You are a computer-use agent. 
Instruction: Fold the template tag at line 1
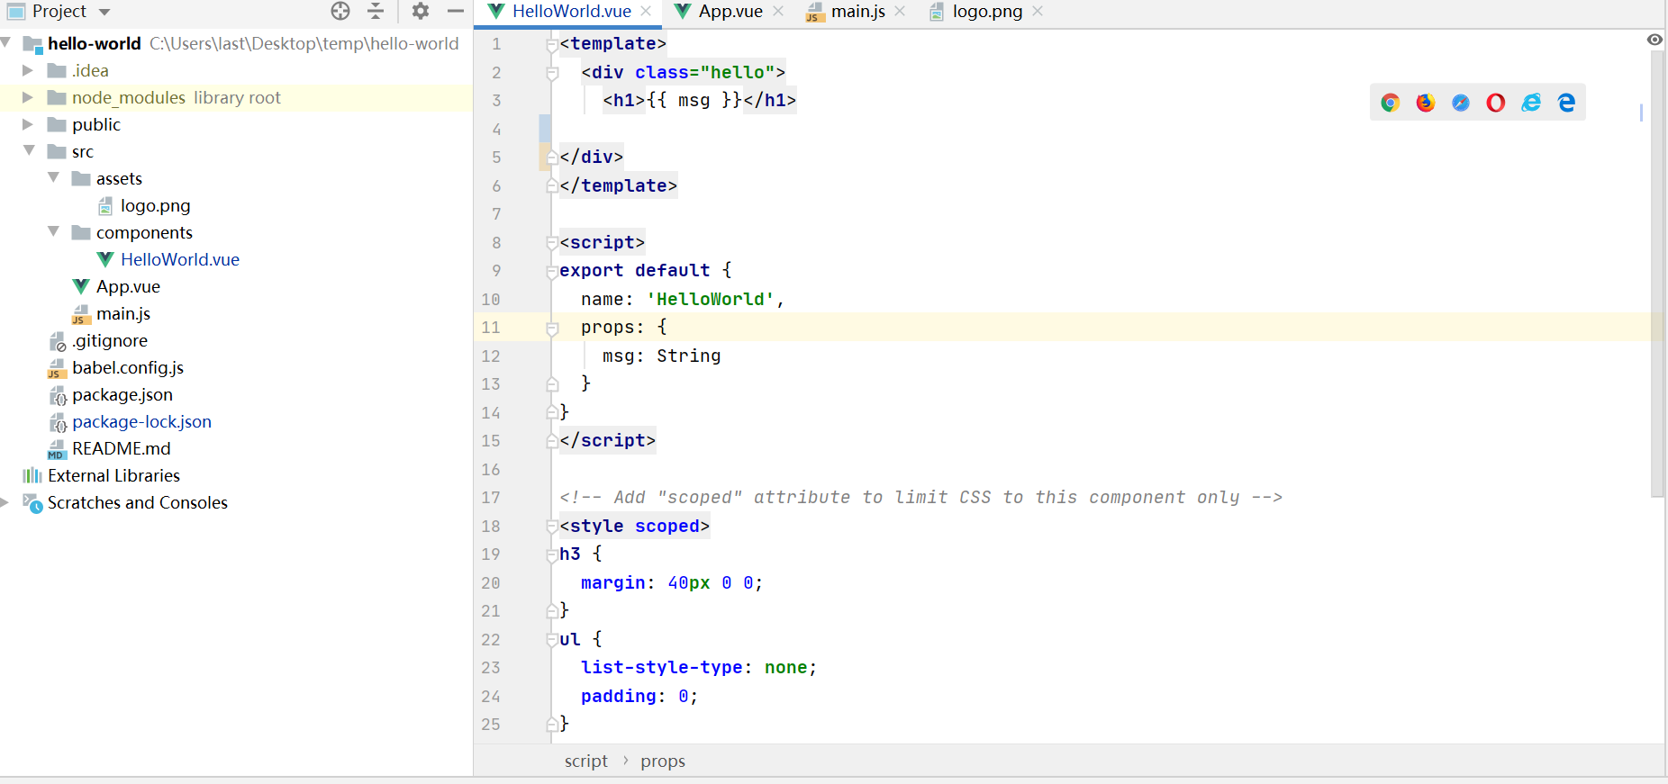pyautogui.click(x=552, y=44)
